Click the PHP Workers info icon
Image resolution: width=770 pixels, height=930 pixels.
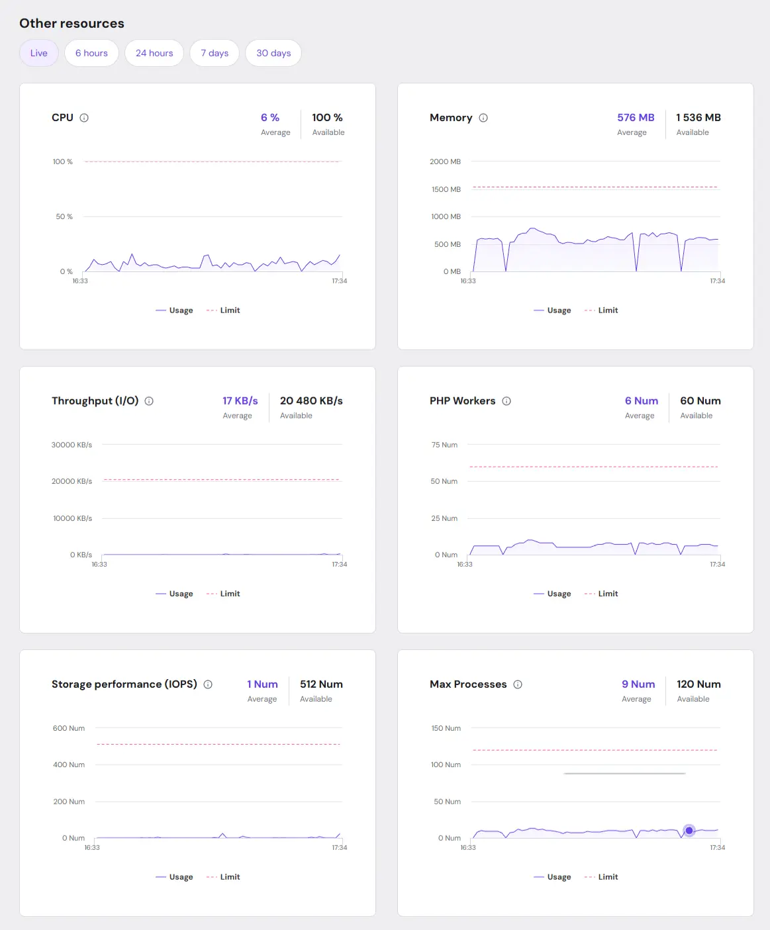pos(506,401)
